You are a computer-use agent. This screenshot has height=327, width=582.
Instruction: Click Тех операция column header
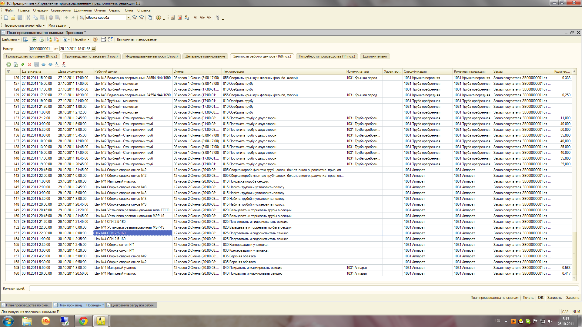pyautogui.click(x=283, y=71)
